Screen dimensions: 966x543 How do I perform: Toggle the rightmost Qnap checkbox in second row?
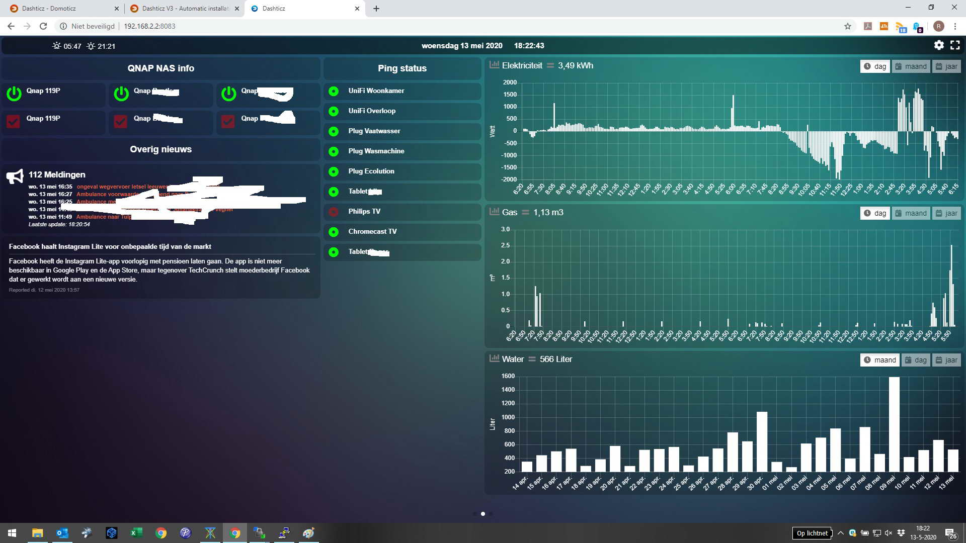228,121
